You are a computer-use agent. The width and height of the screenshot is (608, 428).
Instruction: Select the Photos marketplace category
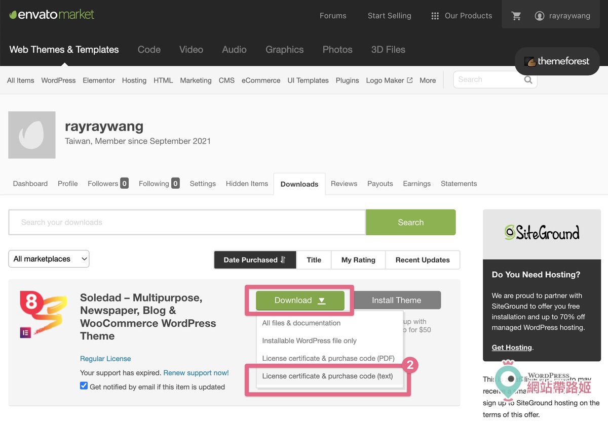tap(337, 50)
